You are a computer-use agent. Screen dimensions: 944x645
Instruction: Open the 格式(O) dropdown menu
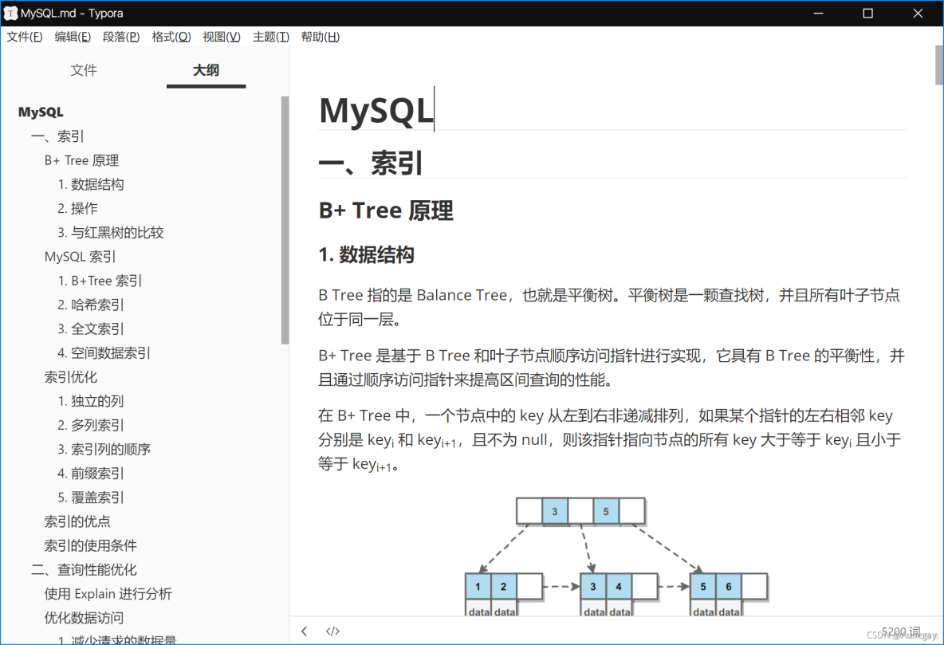click(x=171, y=36)
